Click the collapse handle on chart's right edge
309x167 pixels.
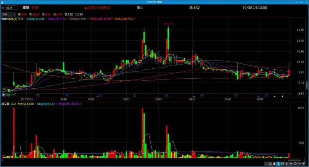[x=306, y=85]
